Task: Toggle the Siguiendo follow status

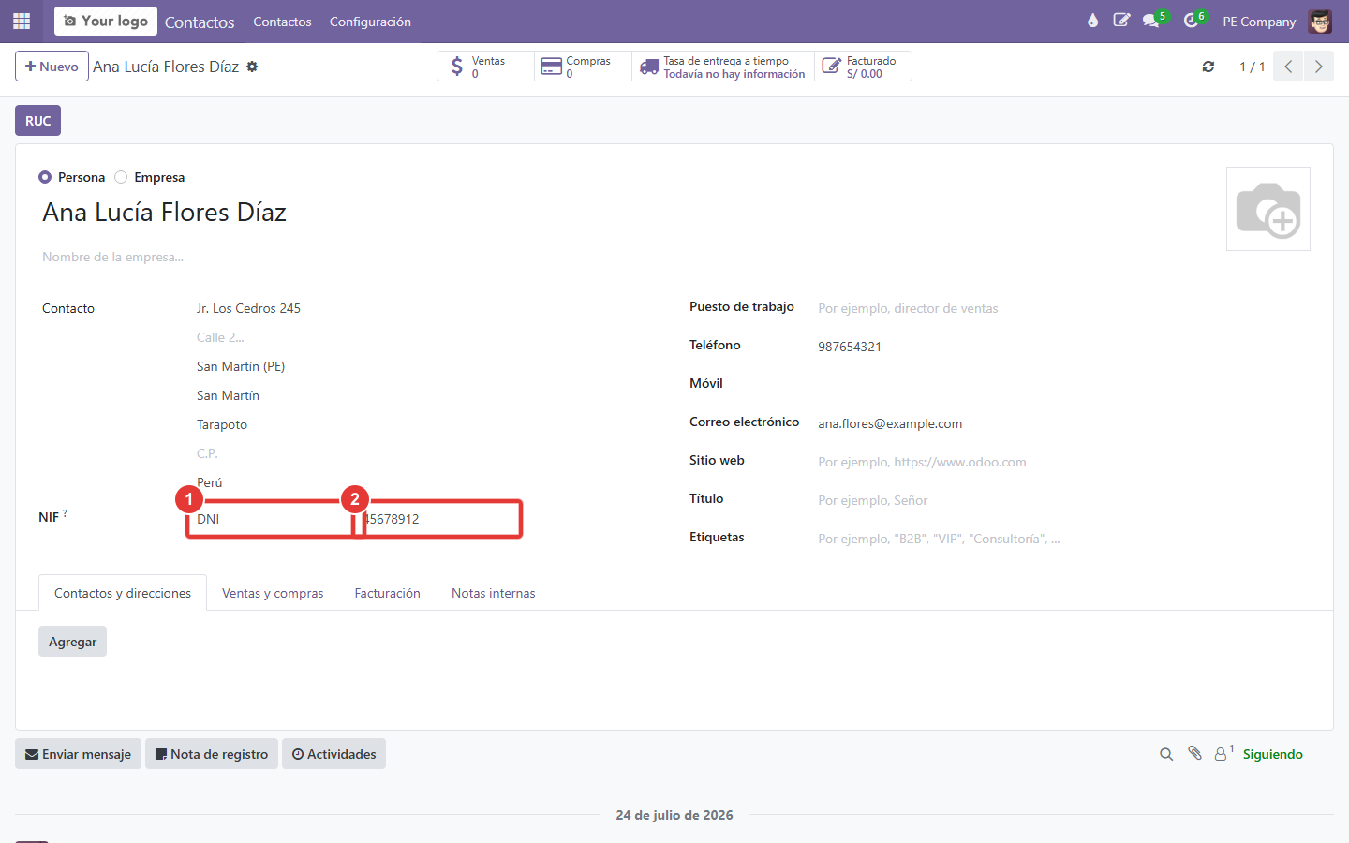Action: pos(1272,754)
